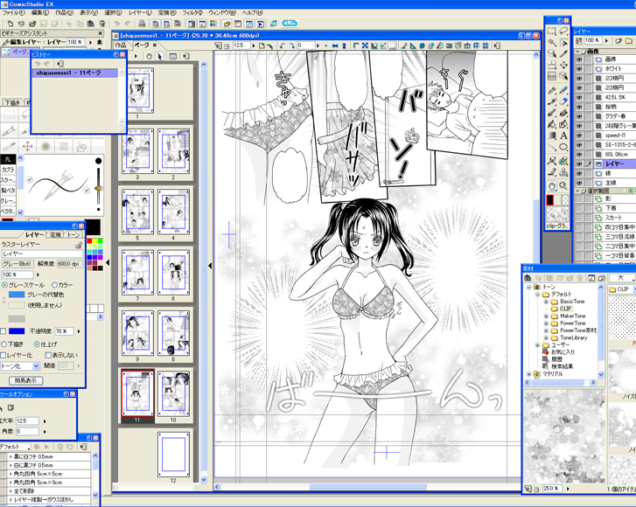Image resolution: width=636 pixels, height=507 pixels.
Task: Click the 簡易表示 button
Action: click(x=25, y=380)
